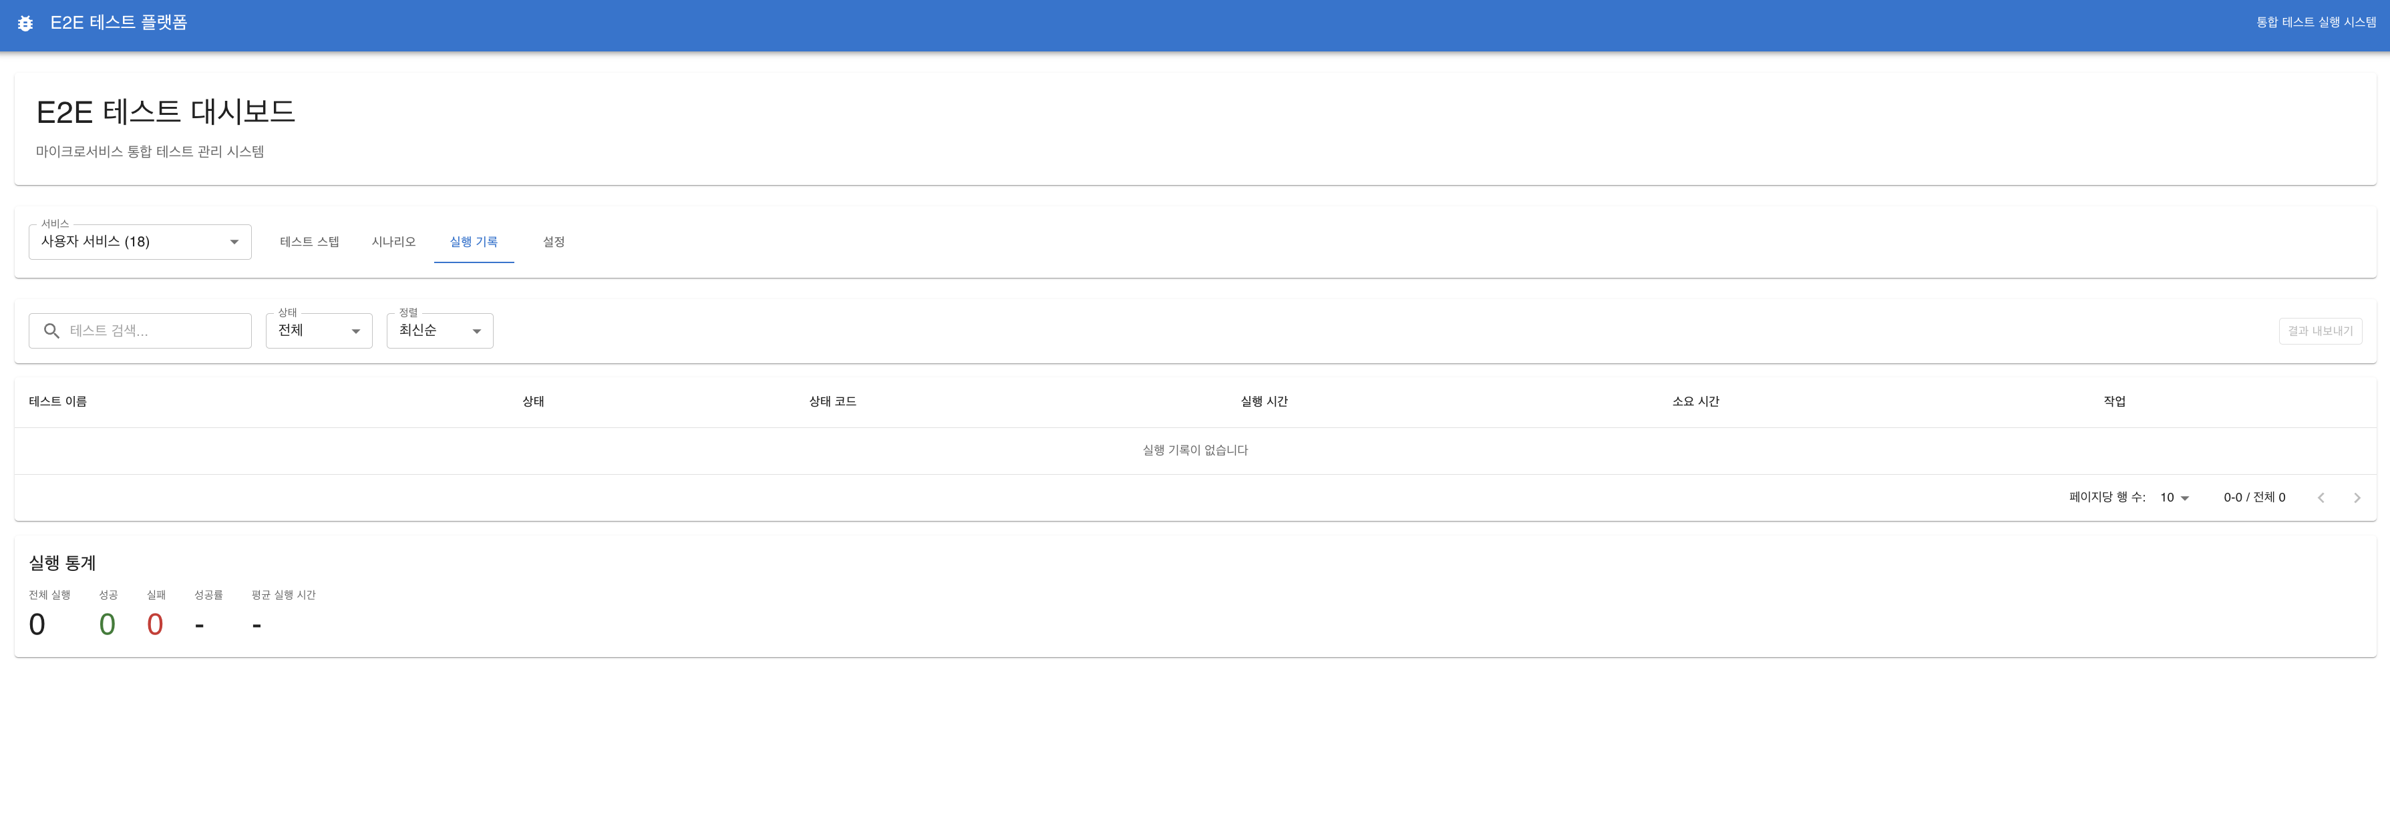Click the 실행 시간 column header
This screenshot has height=816, width=2390.
pyautogui.click(x=1264, y=401)
